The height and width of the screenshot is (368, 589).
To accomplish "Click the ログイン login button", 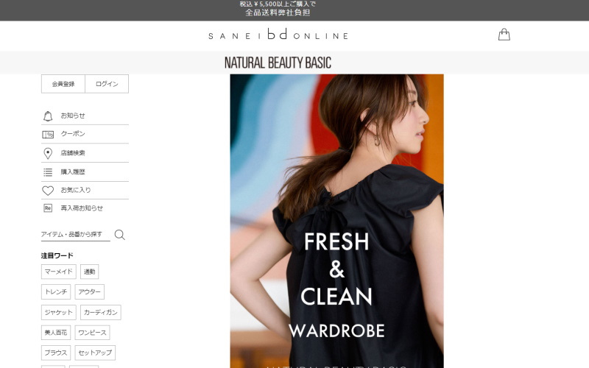I will (x=107, y=84).
